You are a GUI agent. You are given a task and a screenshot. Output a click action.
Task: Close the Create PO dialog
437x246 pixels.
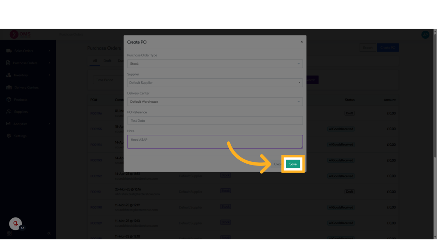(x=301, y=42)
